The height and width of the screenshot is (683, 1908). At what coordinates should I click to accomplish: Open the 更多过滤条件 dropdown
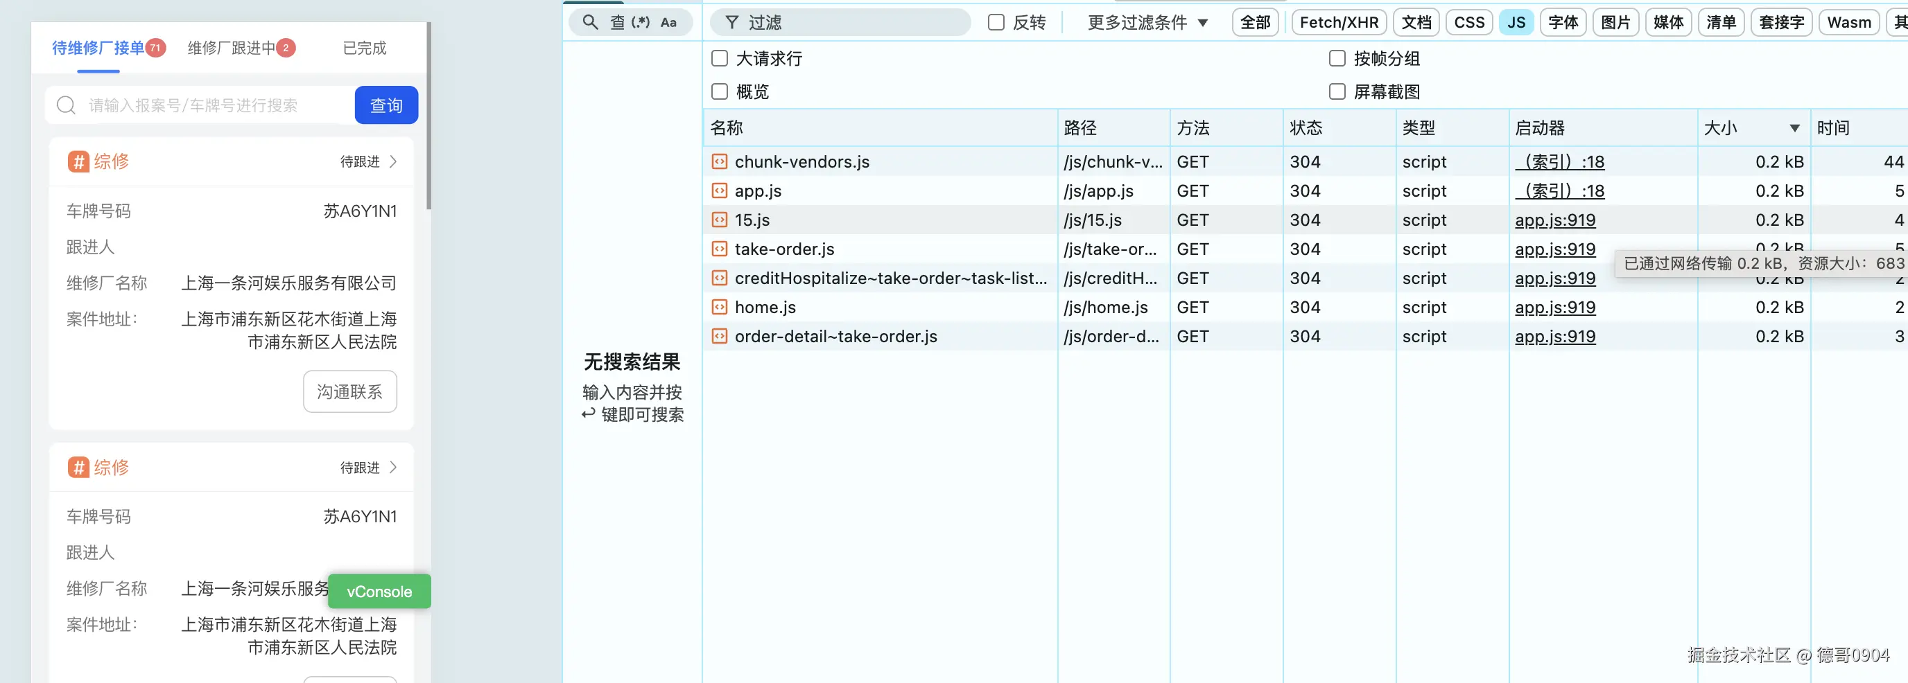1147,22
